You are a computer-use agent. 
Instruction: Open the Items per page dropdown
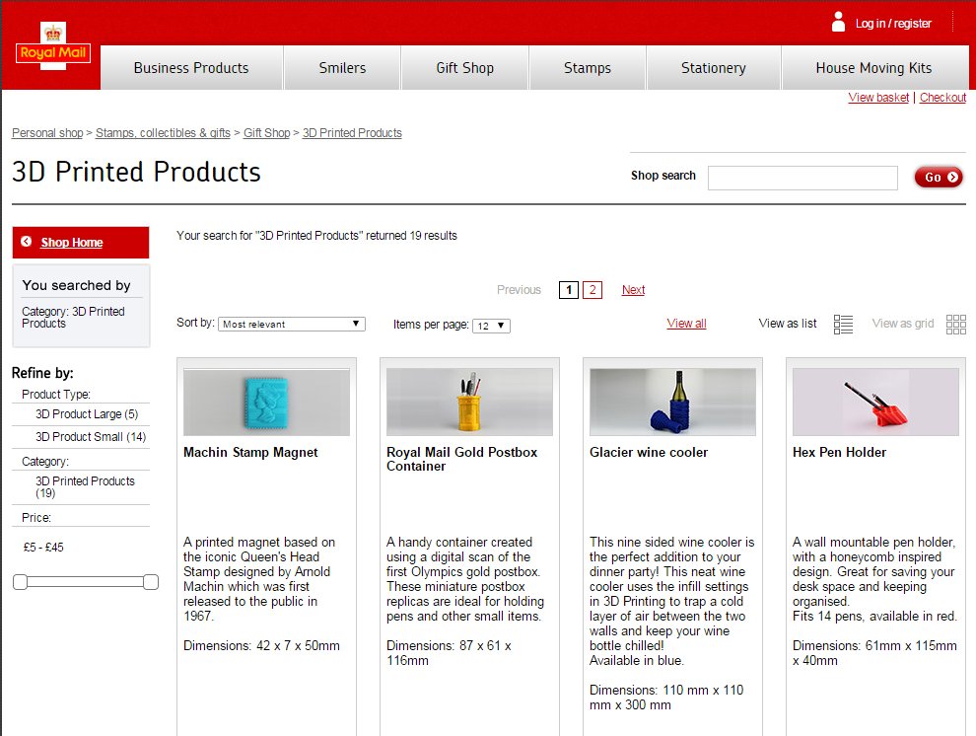tap(491, 326)
